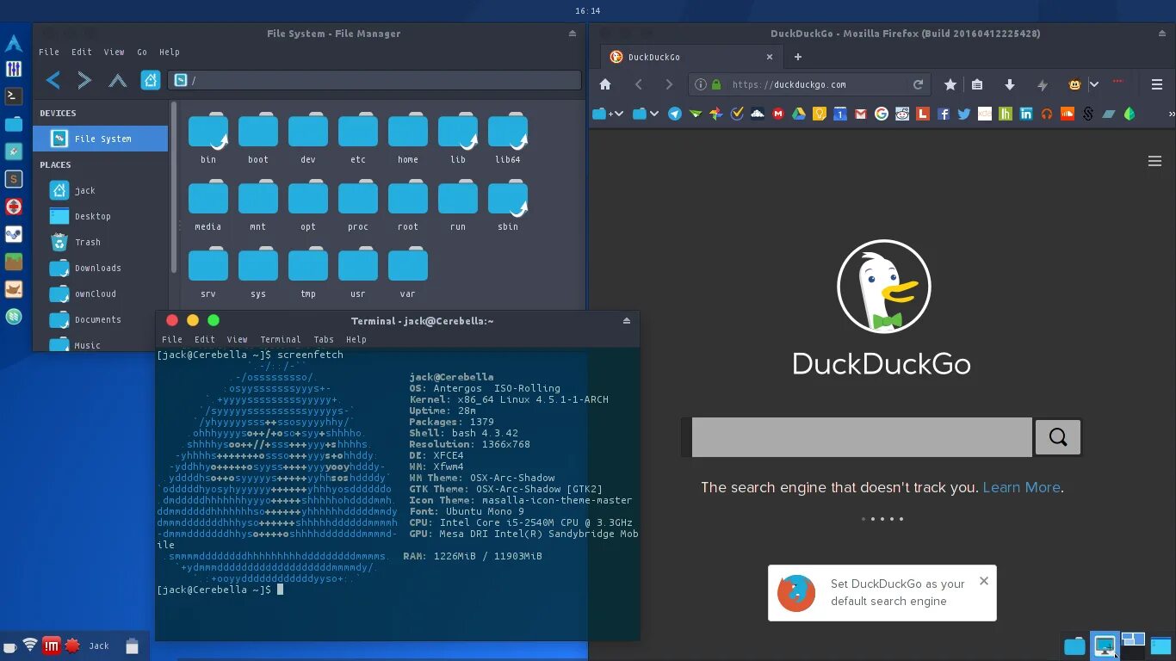
Task: Open View menu in File Manager
Action: tap(114, 52)
